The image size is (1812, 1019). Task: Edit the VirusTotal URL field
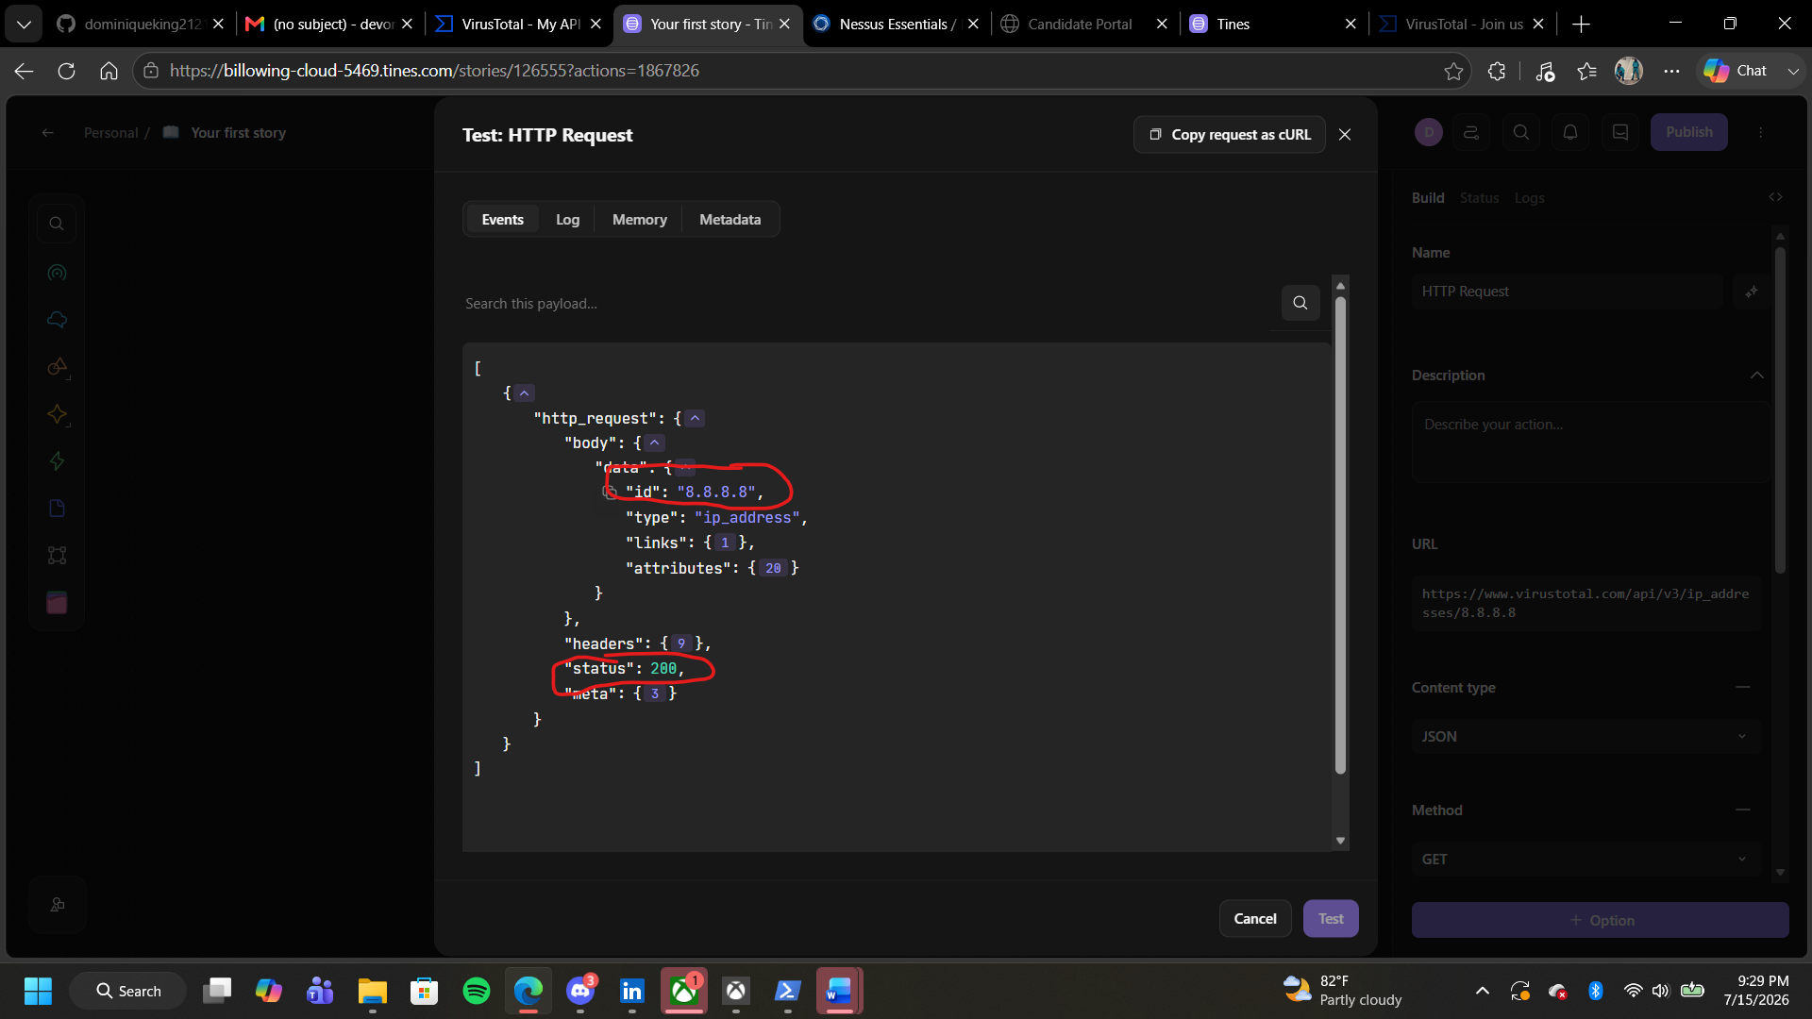coord(1586,603)
